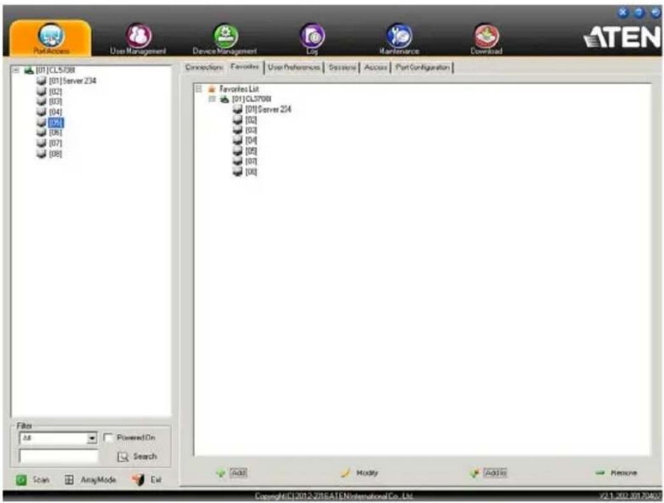
Task: Click the green Add icon below favorites
Action: point(220,473)
